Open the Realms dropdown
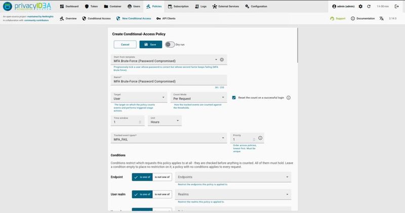The width and height of the screenshot is (405, 213). click(233, 194)
